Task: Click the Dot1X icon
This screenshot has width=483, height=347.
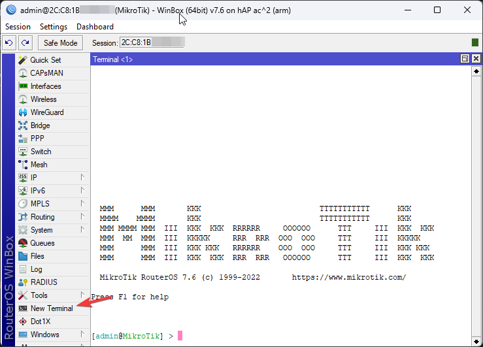Action: point(23,322)
